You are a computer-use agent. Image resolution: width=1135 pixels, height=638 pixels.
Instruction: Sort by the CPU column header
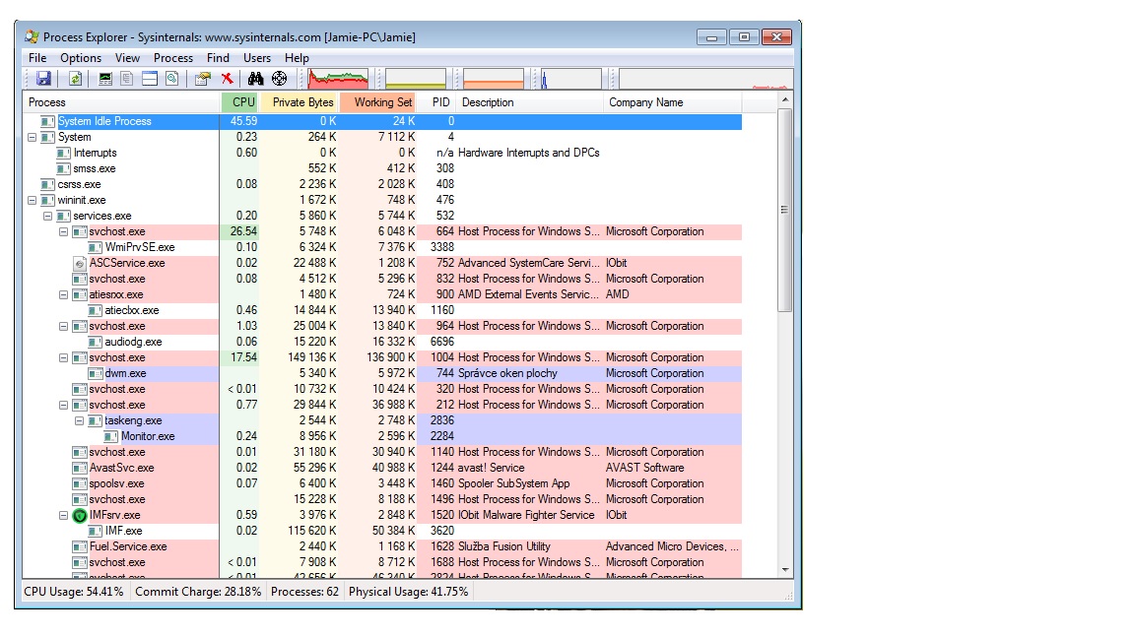(239, 102)
